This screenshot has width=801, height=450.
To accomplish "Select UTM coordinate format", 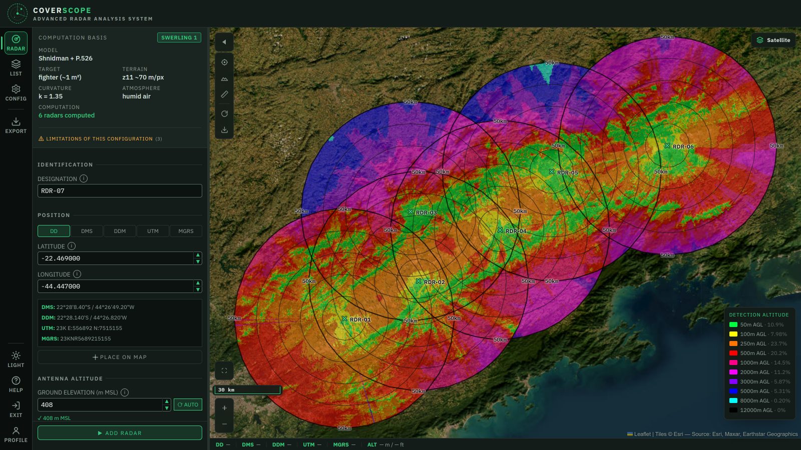I will click(153, 231).
